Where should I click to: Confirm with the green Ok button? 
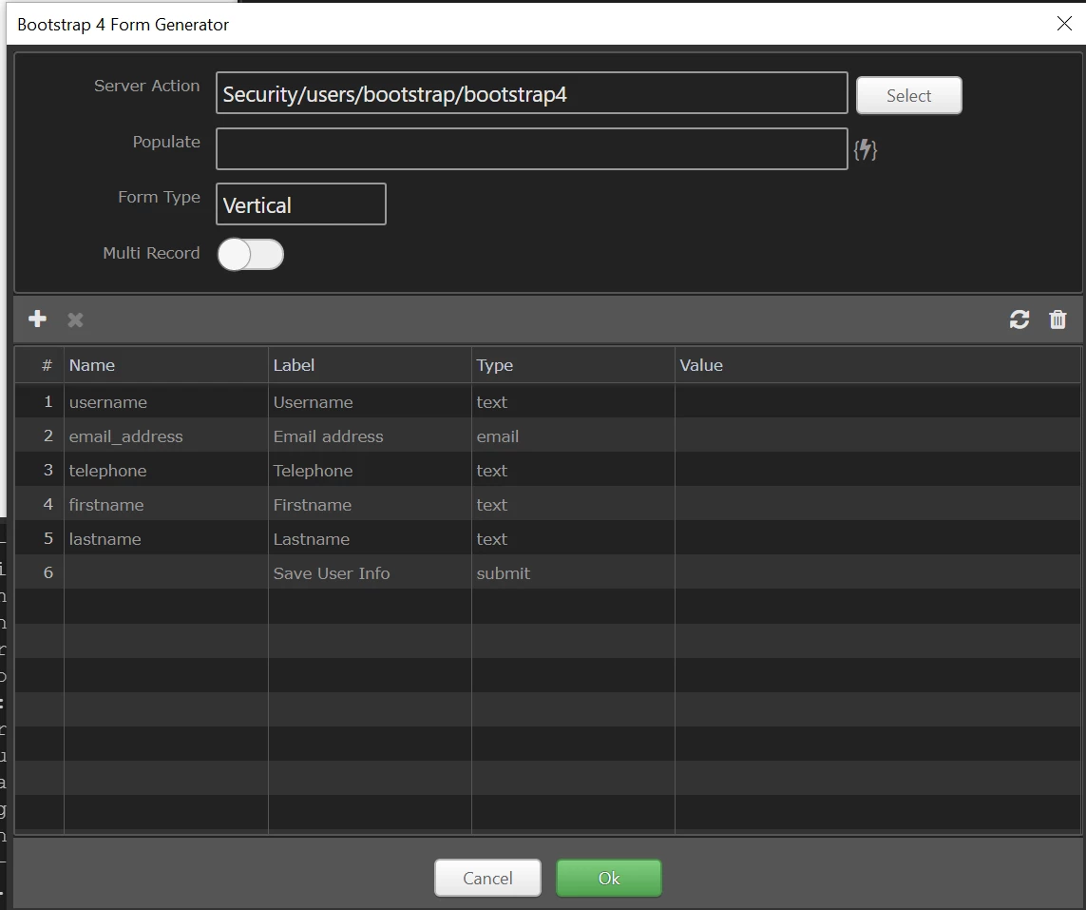[x=609, y=878]
